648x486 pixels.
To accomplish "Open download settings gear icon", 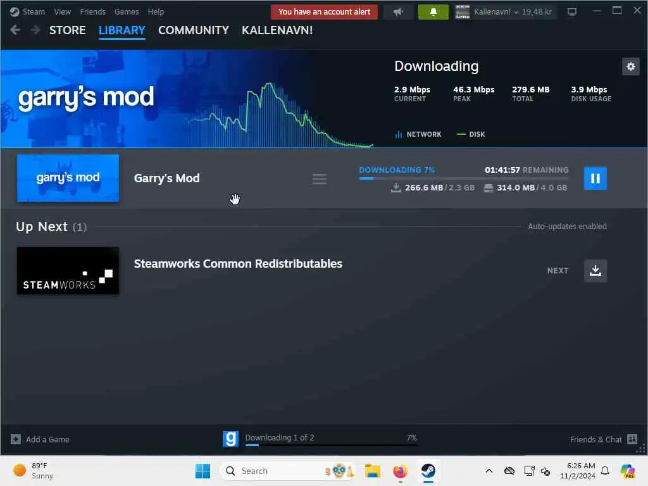I will 631,66.
